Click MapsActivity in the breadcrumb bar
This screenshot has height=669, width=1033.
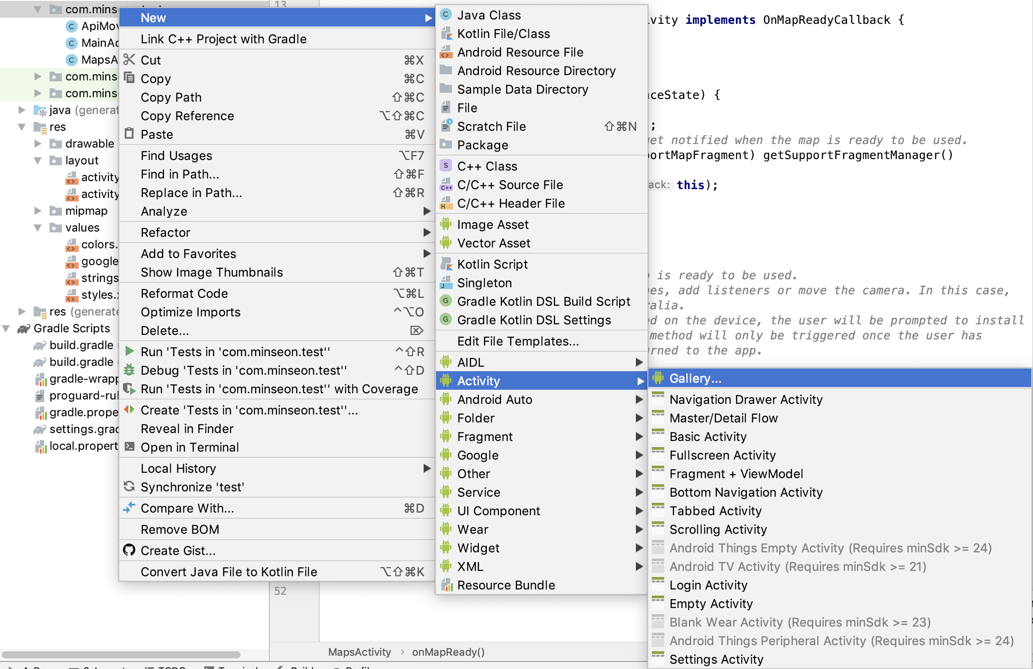(x=360, y=652)
